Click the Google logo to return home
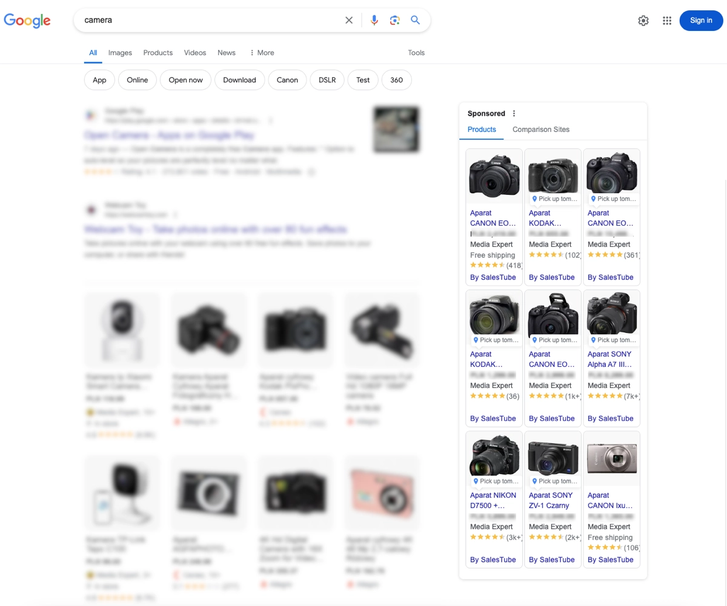Viewport: 727px width, 606px height. coord(27,20)
